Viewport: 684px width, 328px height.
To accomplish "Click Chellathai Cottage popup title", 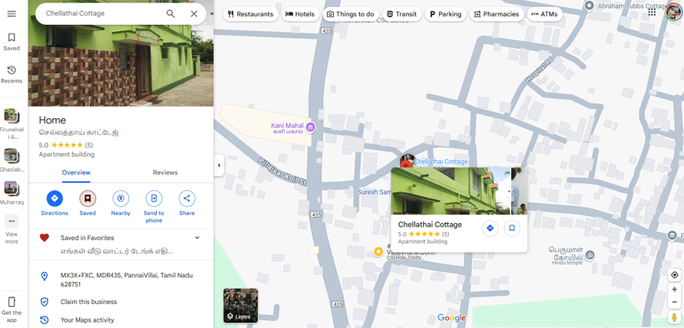I will tap(429, 225).
